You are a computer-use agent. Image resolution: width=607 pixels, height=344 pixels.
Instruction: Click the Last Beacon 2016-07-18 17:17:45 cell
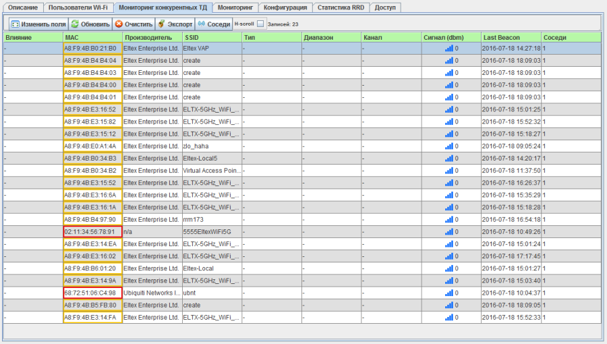click(x=511, y=256)
